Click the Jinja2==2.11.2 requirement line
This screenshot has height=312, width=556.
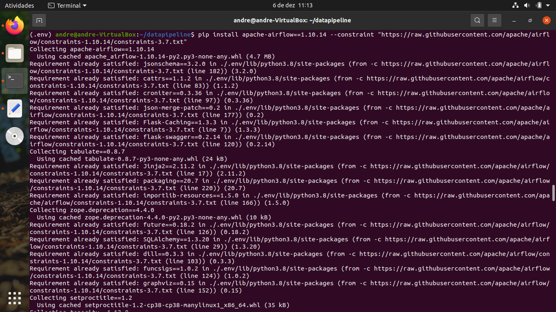289,170
